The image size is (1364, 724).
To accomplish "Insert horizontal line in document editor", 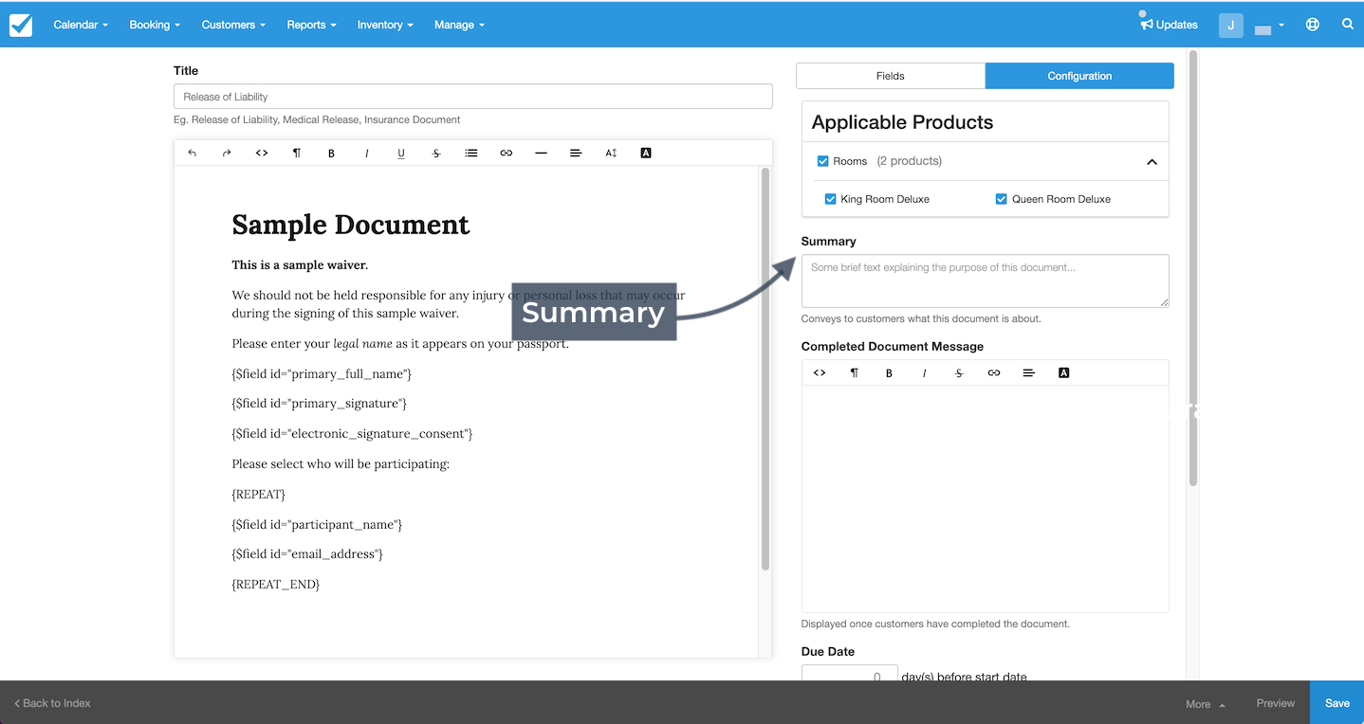I will point(541,153).
